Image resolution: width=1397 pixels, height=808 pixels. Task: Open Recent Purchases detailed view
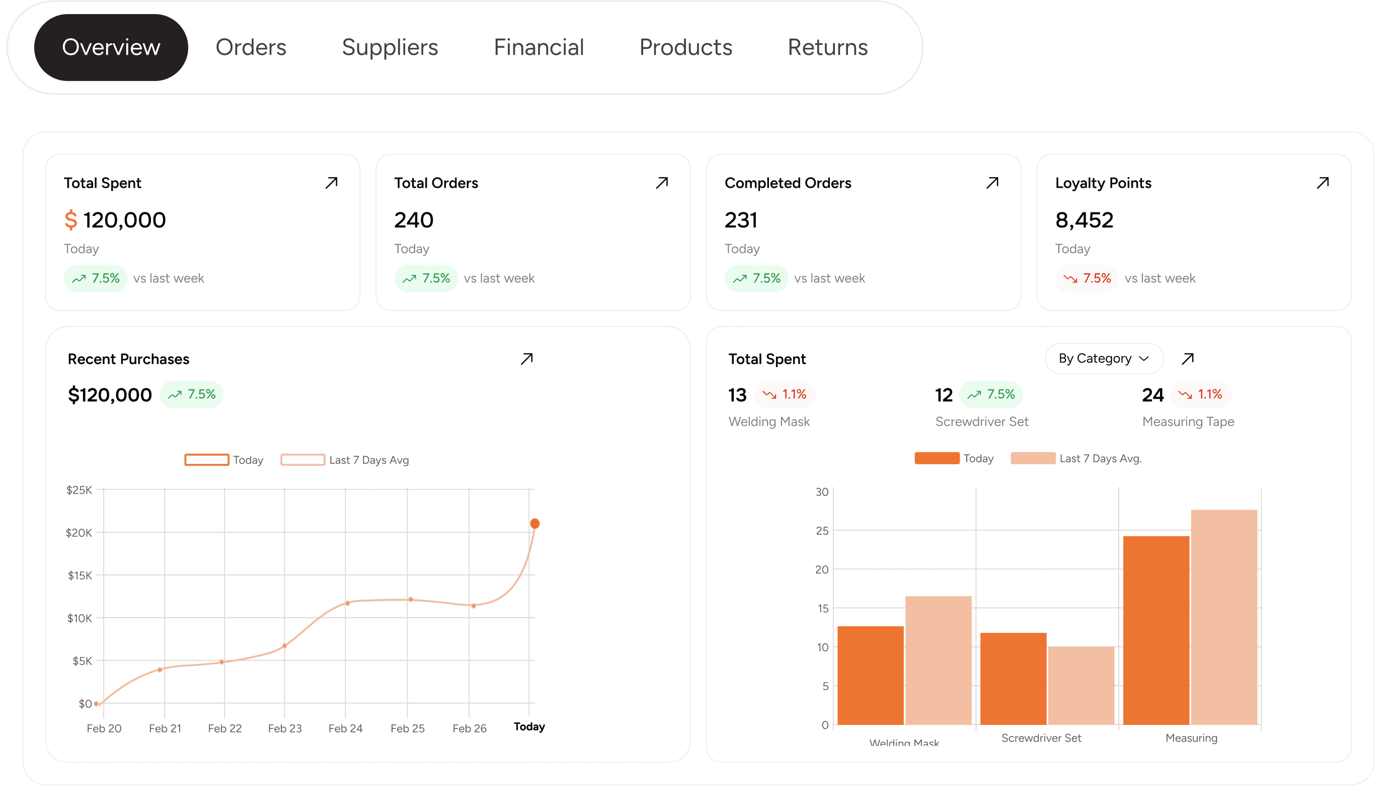(x=527, y=358)
